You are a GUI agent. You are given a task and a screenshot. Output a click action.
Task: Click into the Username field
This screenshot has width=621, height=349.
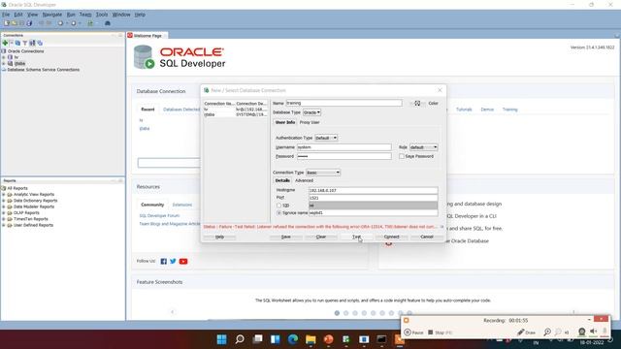[344, 147]
